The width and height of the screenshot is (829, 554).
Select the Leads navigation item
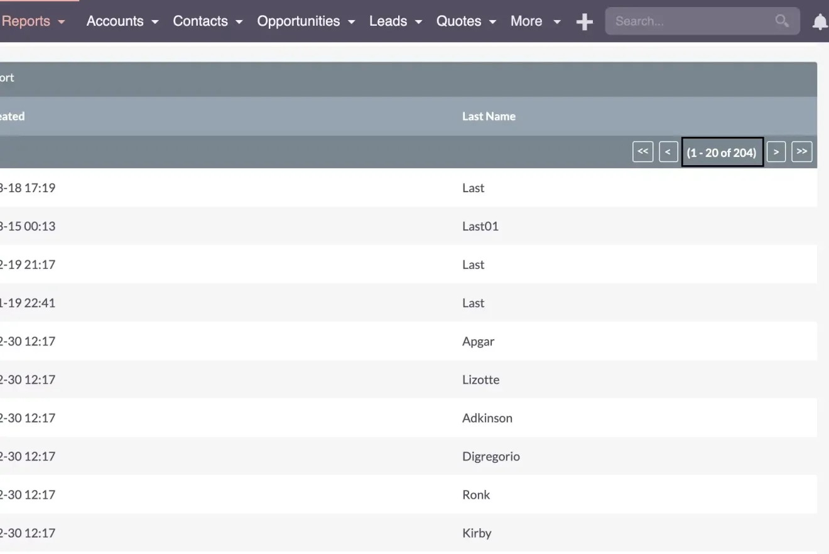pyautogui.click(x=388, y=21)
